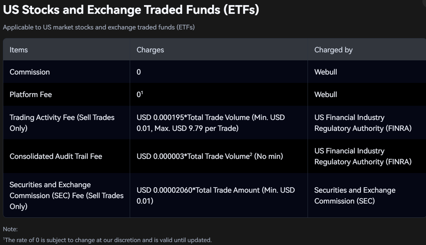Click the Commission row label

[x=30, y=72]
